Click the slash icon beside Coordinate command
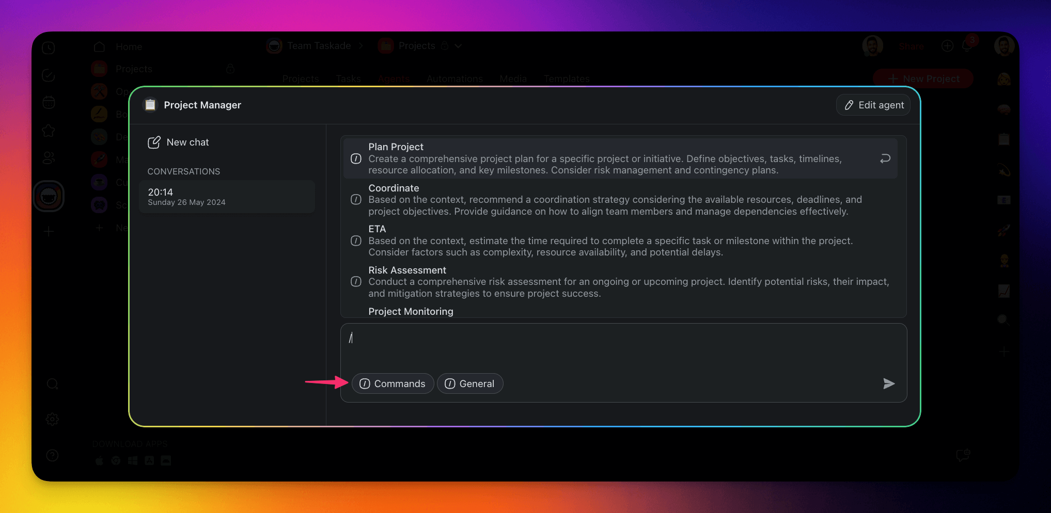1051x513 pixels. [x=356, y=200]
